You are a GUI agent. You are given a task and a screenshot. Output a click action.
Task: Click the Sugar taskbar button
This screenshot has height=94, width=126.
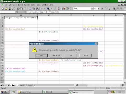[81, 92]
